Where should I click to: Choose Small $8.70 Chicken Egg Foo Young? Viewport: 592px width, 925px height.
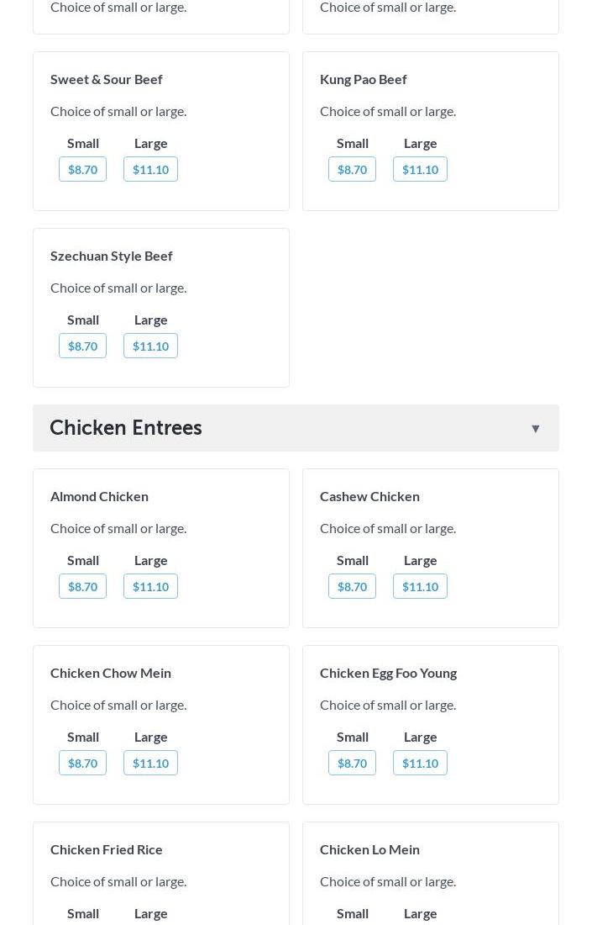352,763
